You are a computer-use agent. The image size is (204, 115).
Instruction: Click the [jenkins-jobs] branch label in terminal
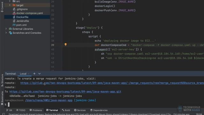pyautogui.click(x=85, y=100)
